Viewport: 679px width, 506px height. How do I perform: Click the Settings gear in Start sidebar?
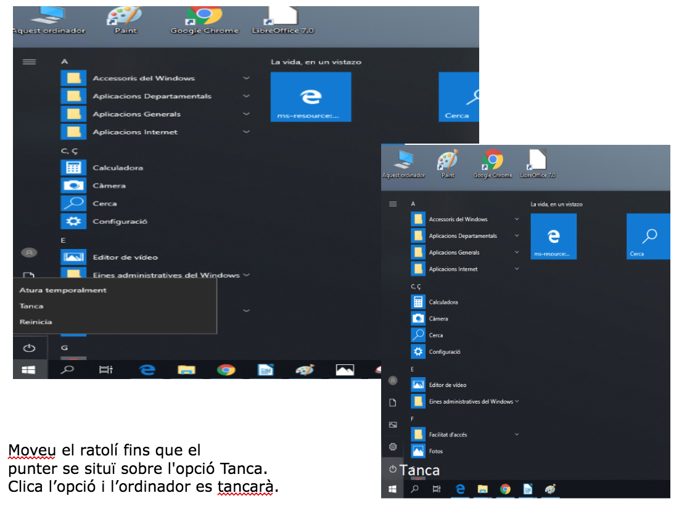[x=393, y=447]
